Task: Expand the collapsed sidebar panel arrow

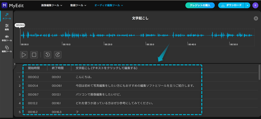Action: pyautogui.click(x=14, y=64)
